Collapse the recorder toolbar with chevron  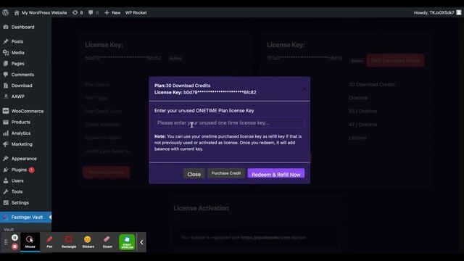click(x=141, y=242)
